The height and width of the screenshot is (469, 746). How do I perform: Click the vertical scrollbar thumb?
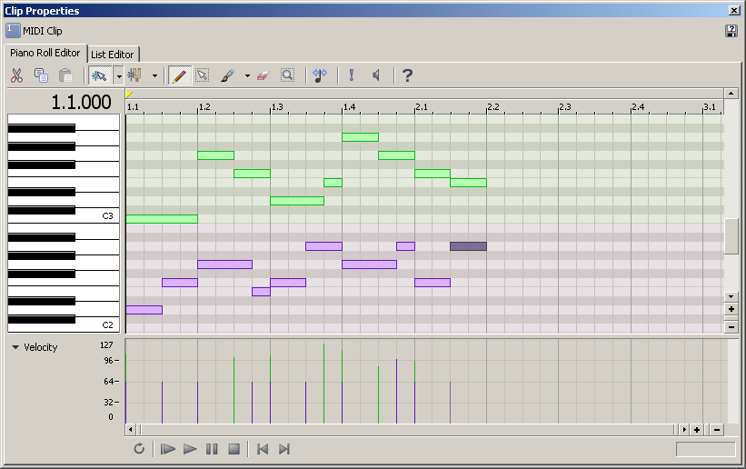click(x=731, y=236)
